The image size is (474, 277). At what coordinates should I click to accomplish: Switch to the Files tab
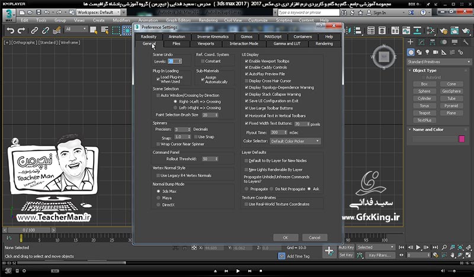click(x=176, y=44)
